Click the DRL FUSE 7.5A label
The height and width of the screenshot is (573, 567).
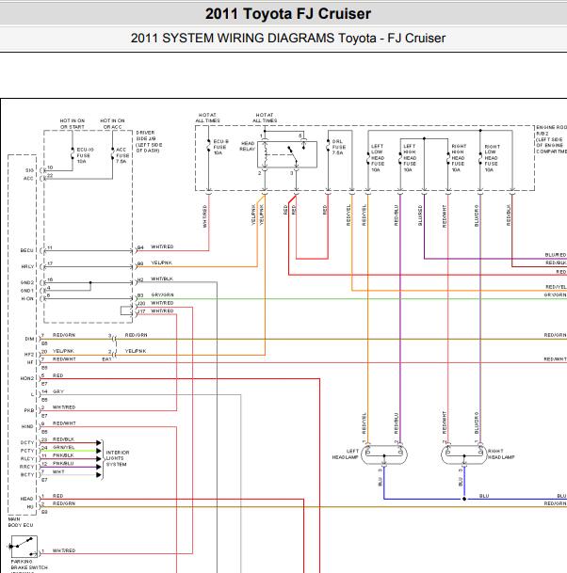[338, 147]
